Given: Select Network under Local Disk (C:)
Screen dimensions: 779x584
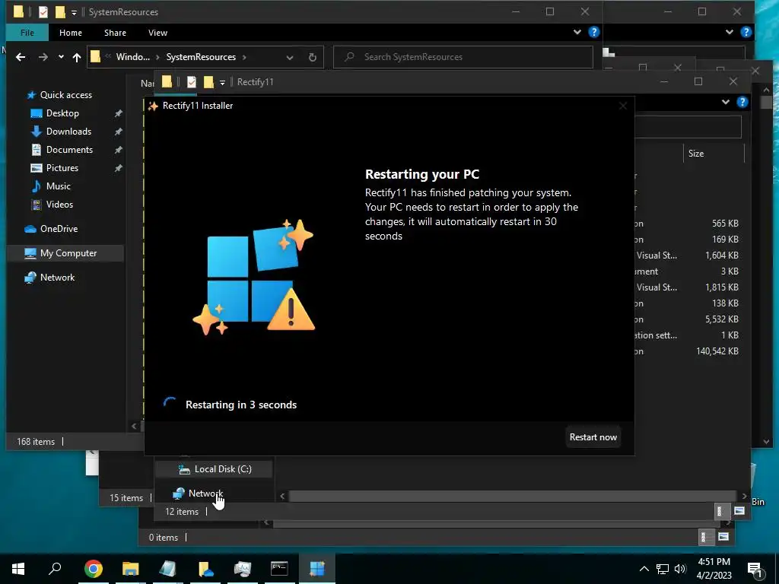Looking at the screenshot, I should (x=205, y=494).
